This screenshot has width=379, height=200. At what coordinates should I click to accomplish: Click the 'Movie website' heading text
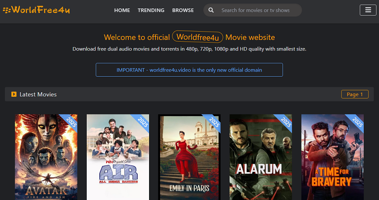pos(250,37)
